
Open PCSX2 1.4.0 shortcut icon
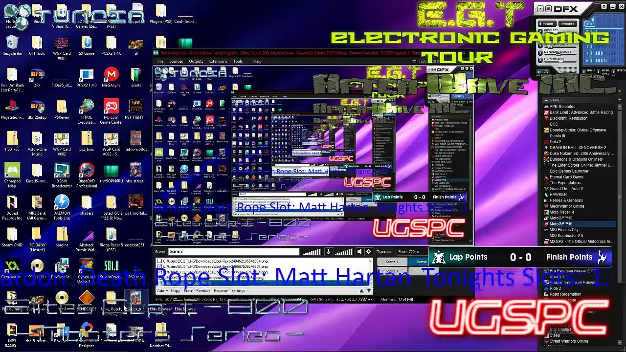(87, 78)
